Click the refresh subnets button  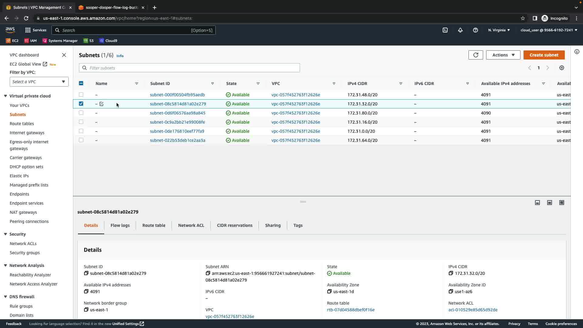tap(476, 55)
